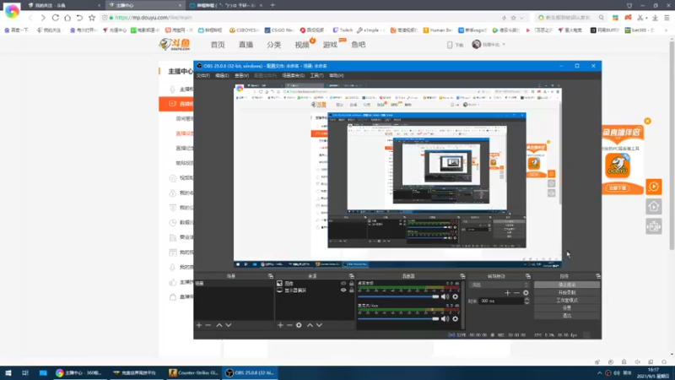This screenshot has width=675, height=380.
Task: Open 首页 on Douyu navigation
Action: [x=218, y=45]
